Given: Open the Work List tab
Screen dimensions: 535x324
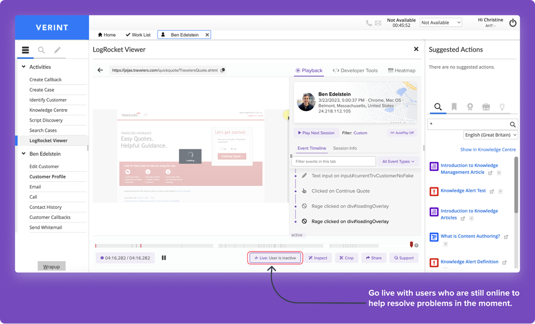Looking at the screenshot, I should 138,35.
